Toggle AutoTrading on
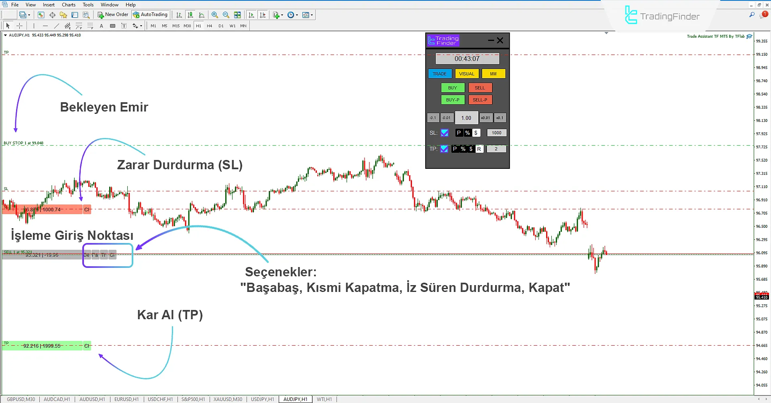The image size is (771, 403). (x=151, y=14)
